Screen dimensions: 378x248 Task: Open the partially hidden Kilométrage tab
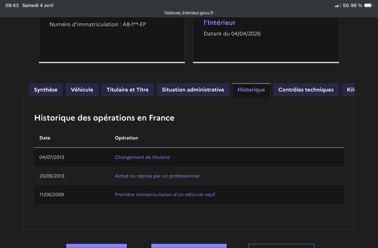click(x=348, y=90)
